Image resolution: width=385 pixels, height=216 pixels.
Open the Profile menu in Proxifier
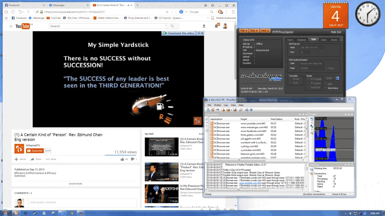click(x=218, y=105)
